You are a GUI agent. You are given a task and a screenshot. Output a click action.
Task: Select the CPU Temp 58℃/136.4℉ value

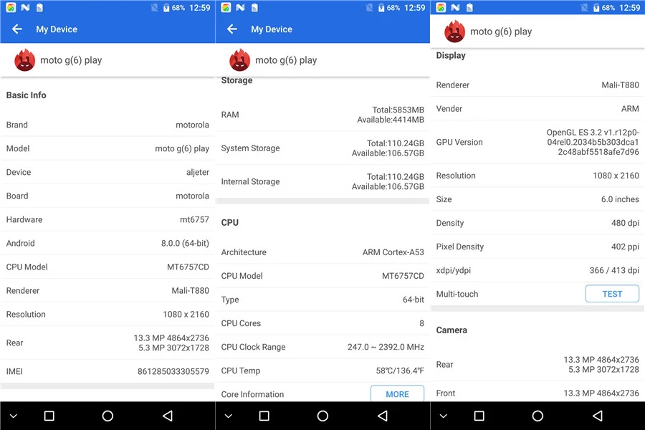(400, 371)
